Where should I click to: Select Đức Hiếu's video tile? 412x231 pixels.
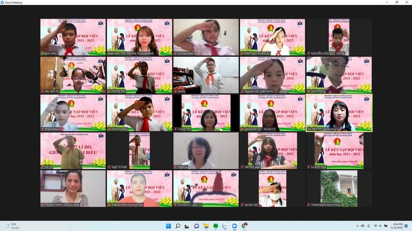[x=73, y=37]
